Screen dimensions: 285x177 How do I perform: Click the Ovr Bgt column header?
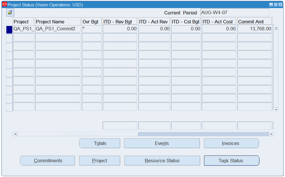92,22
